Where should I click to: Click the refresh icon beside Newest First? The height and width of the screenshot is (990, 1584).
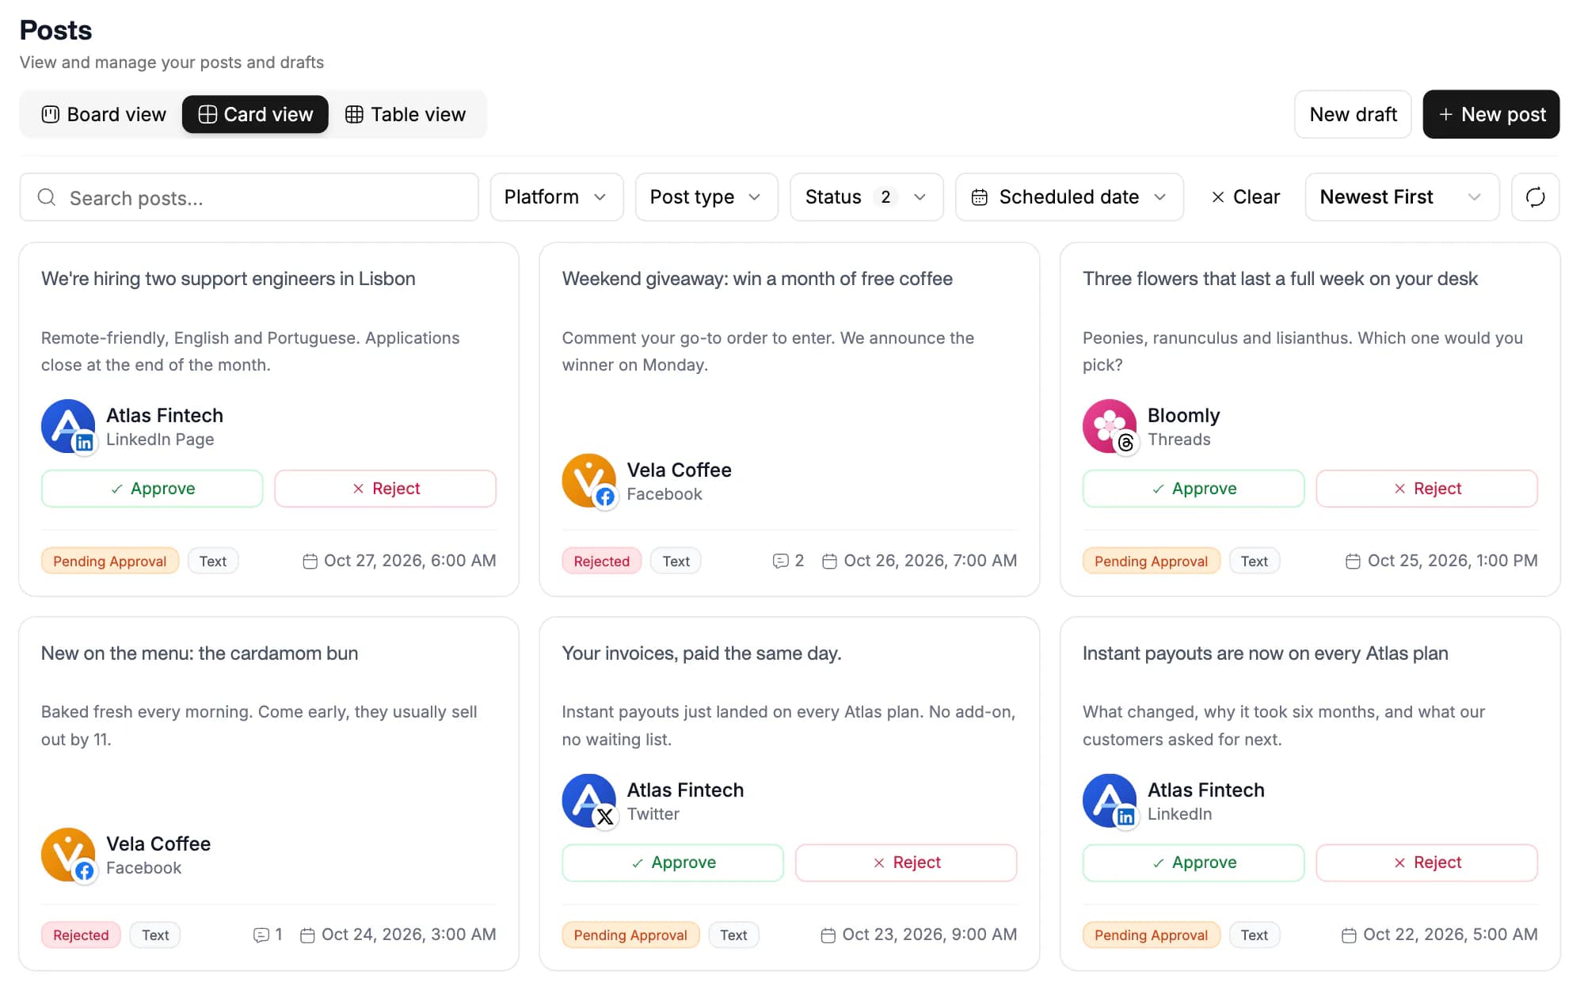[x=1535, y=197]
